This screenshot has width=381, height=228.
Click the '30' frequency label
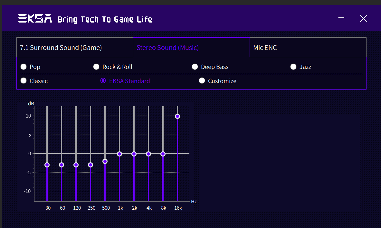tap(48, 208)
